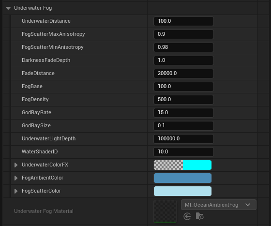Click the Underwater Fog header text
The width and height of the screenshot is (271, 226).
coord(33,8)
